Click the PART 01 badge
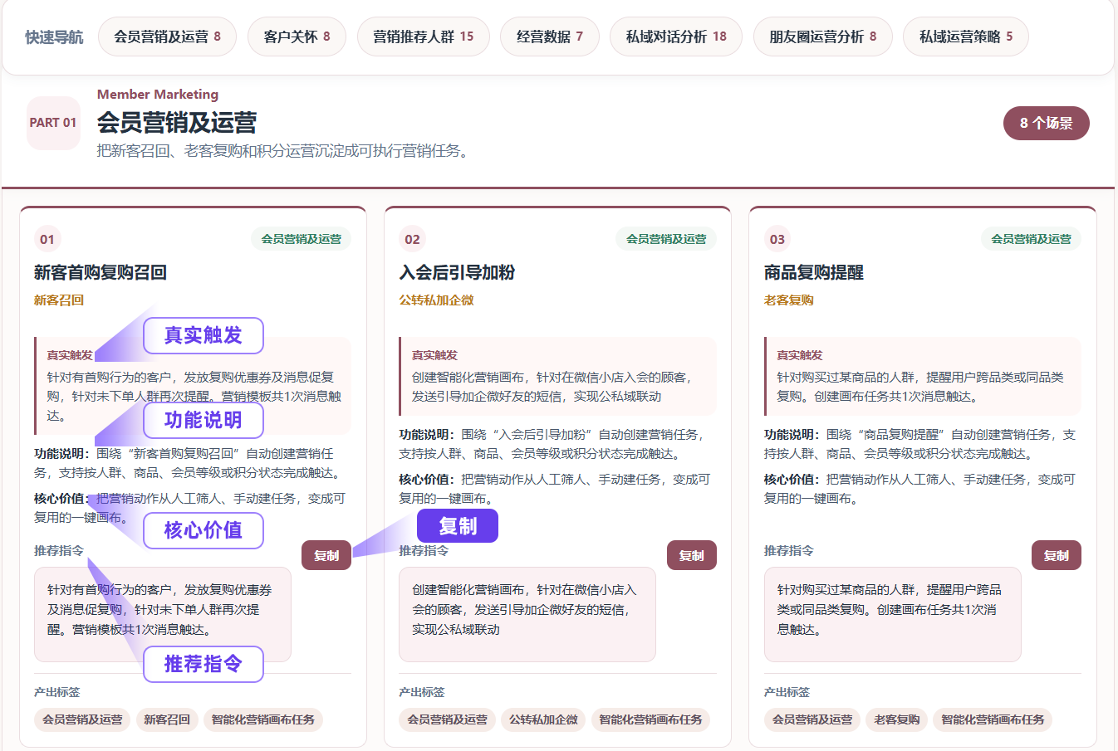Viewport: 1118px width, 751px height. pyautogui.click(x=53, y=123)
